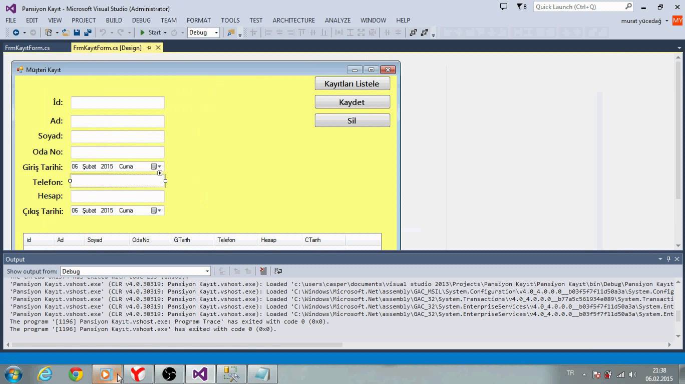Click the Kayıtları Listele button
The width and height of the screenshot is (685, 384).
pos(353,83)
